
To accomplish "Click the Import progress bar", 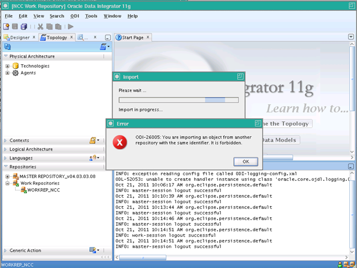I will pyautogui.click(x=178, y=100).
